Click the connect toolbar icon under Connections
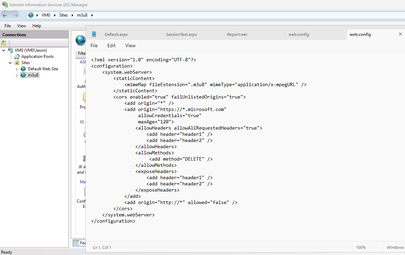405x255 pixels. pos(3,43)
